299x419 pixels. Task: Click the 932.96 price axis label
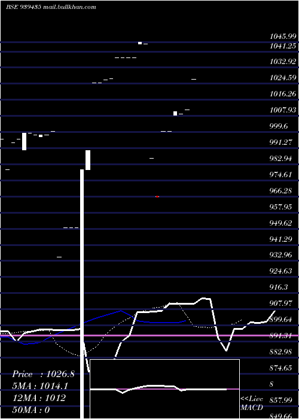tap(280, 254)
